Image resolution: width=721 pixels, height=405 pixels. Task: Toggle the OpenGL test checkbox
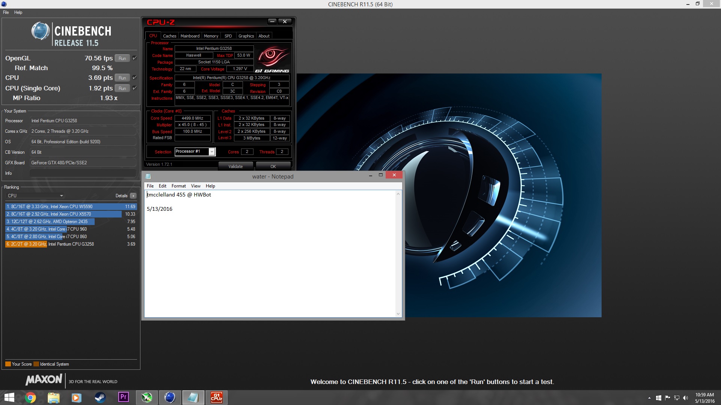pyautogui.click(x=134, y=58)
